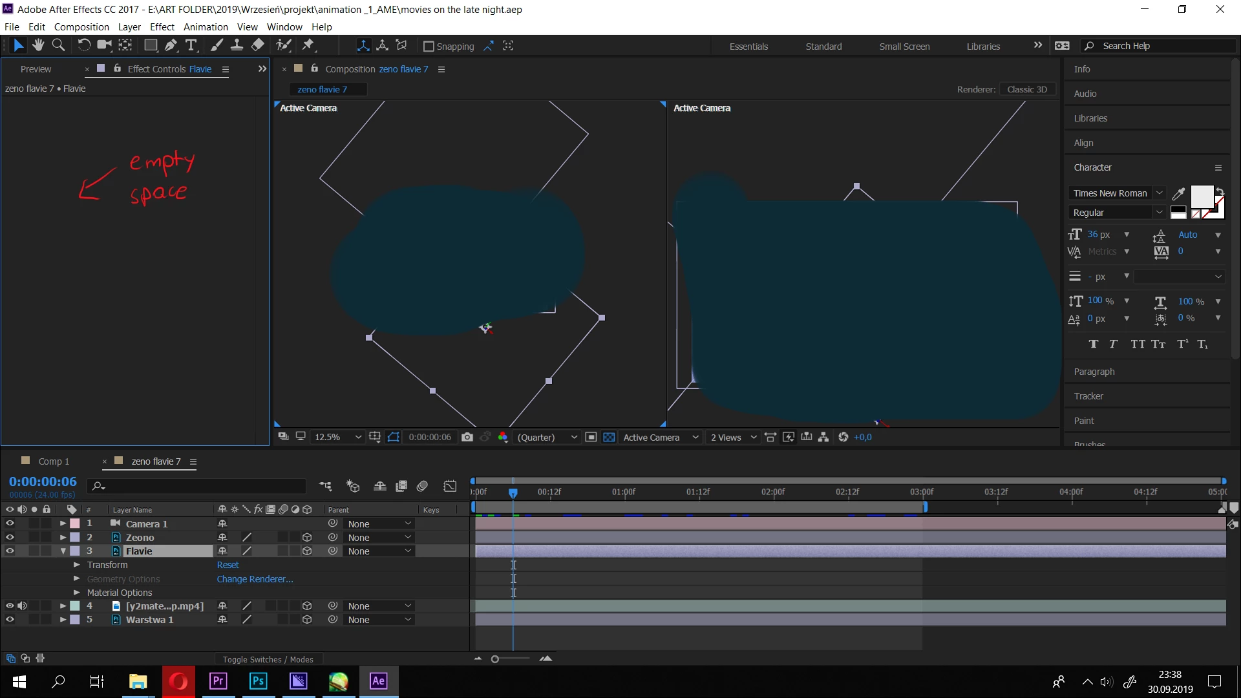Image resolution: width=1241 pixels, height=698 pixels.
Task: Select the Pen tool
Action: pos(171,45)
